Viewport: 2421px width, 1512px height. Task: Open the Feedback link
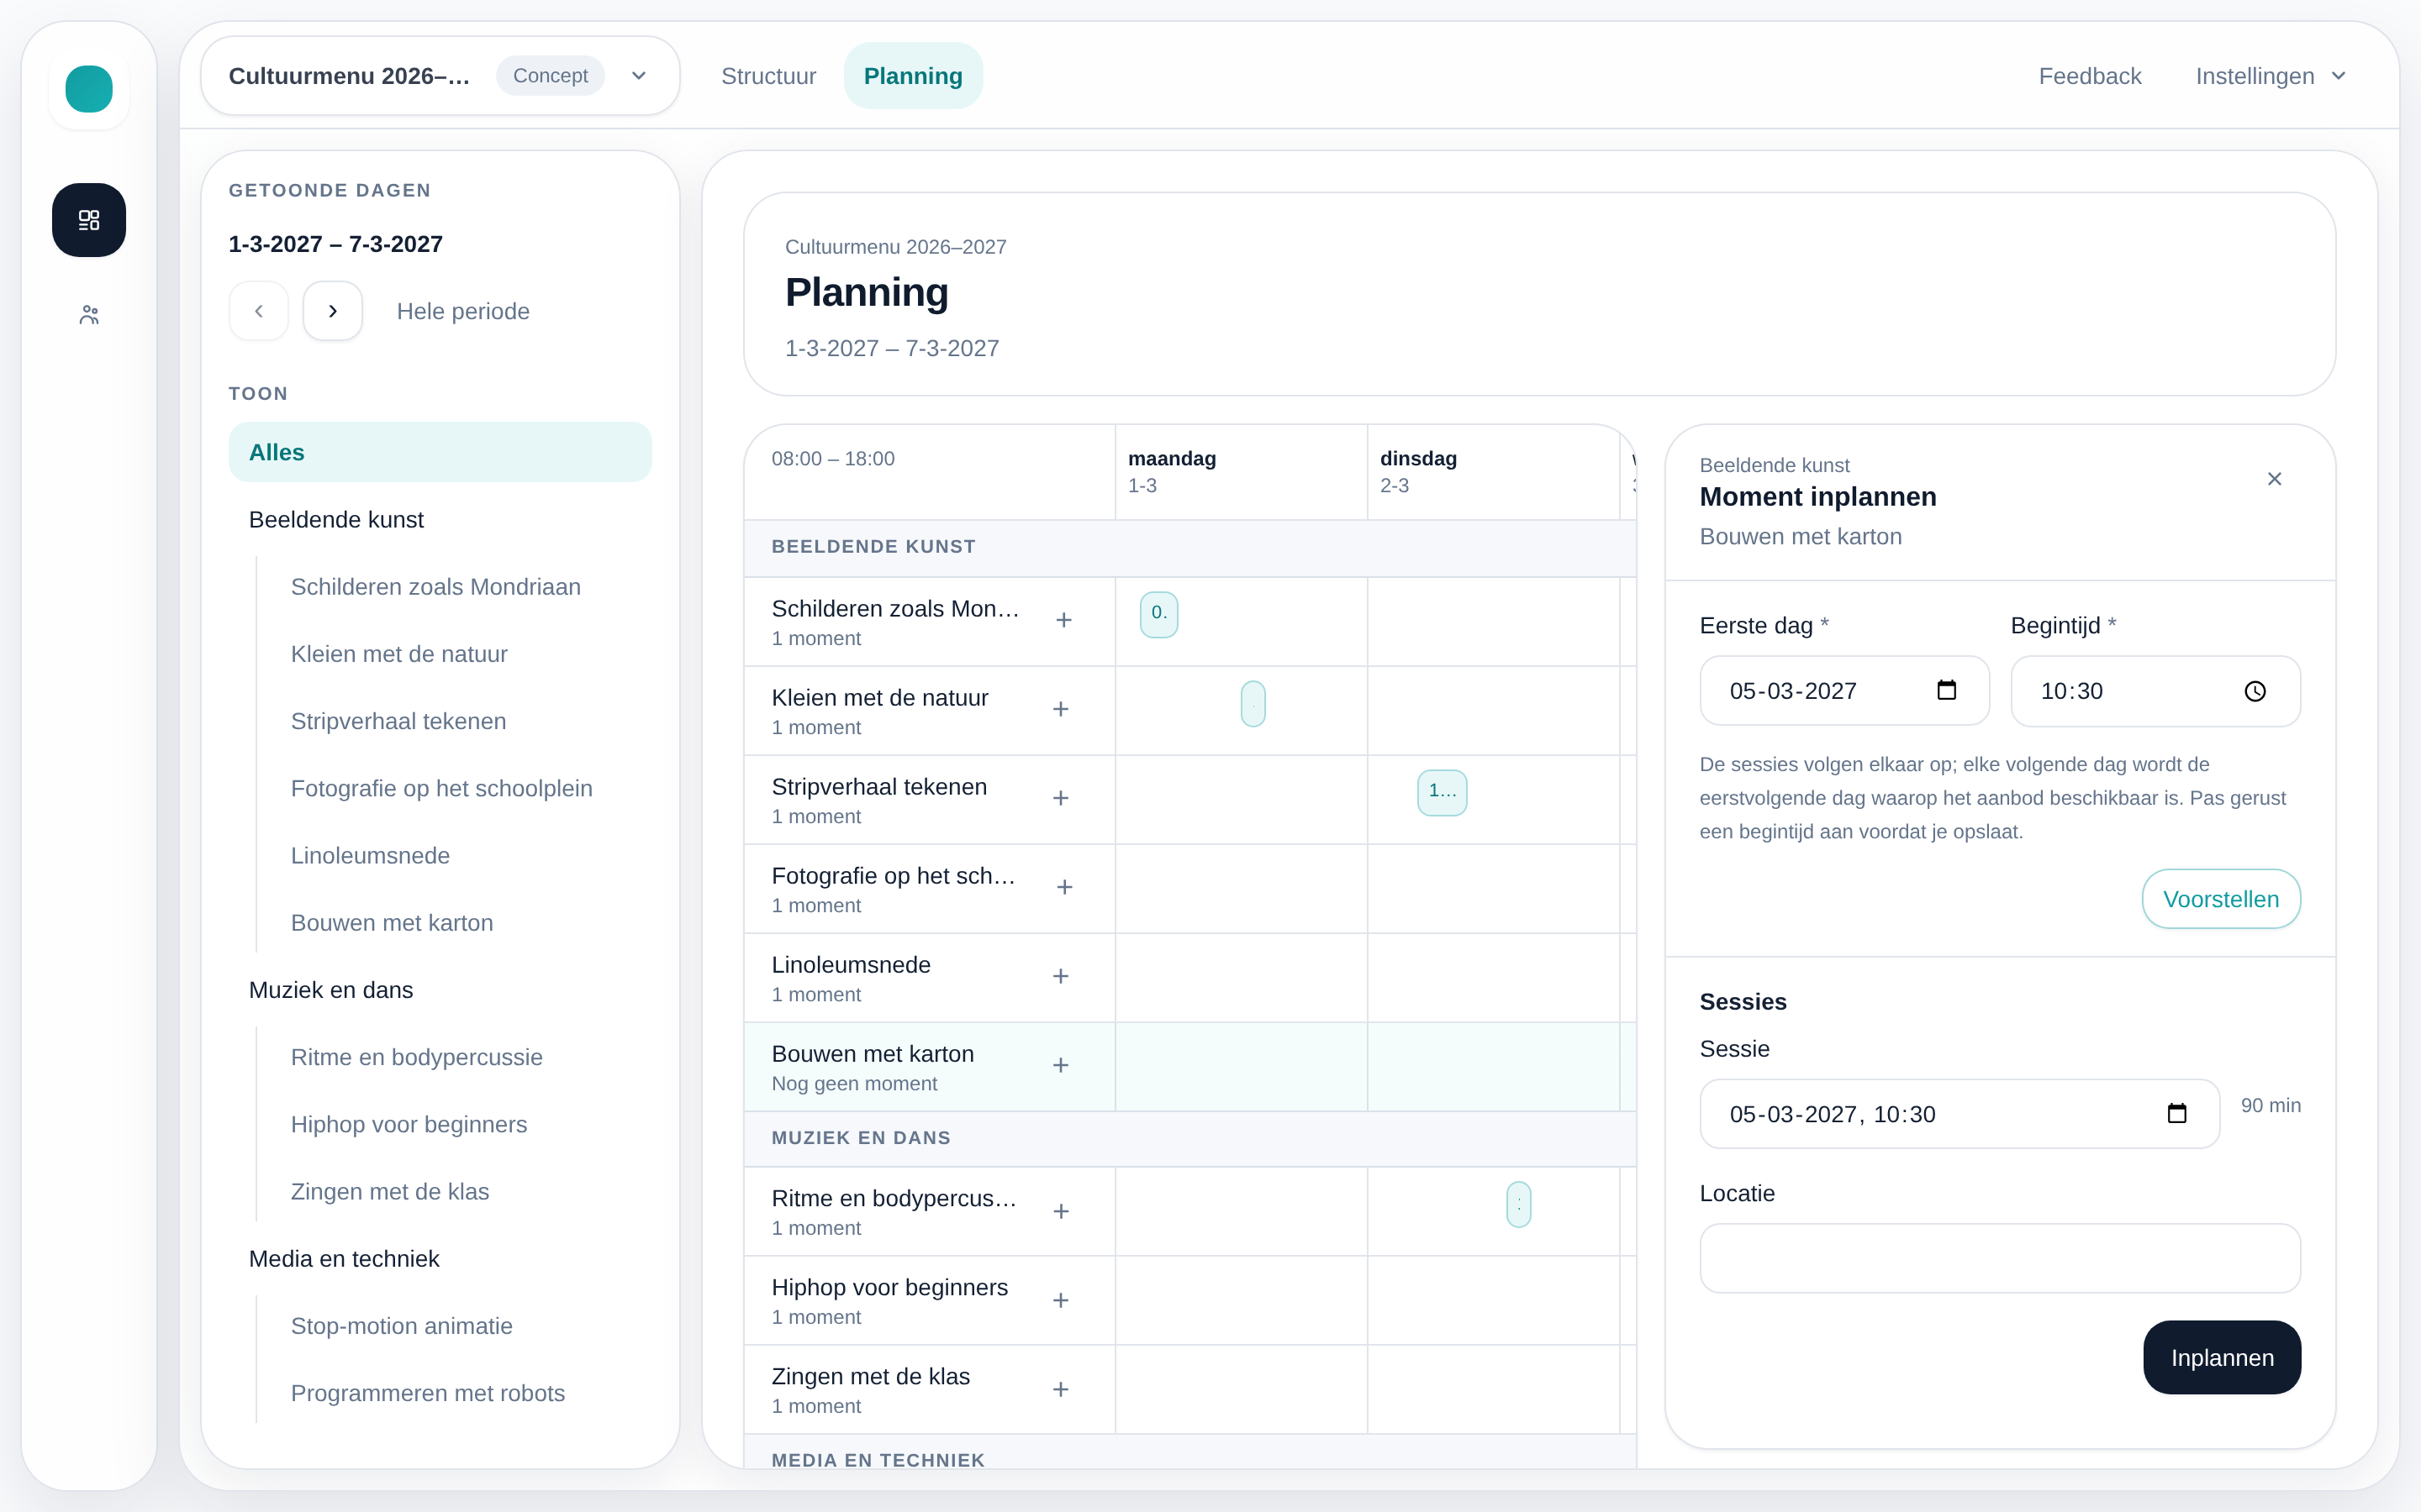pyautogui.click(x=2090, y=76)
